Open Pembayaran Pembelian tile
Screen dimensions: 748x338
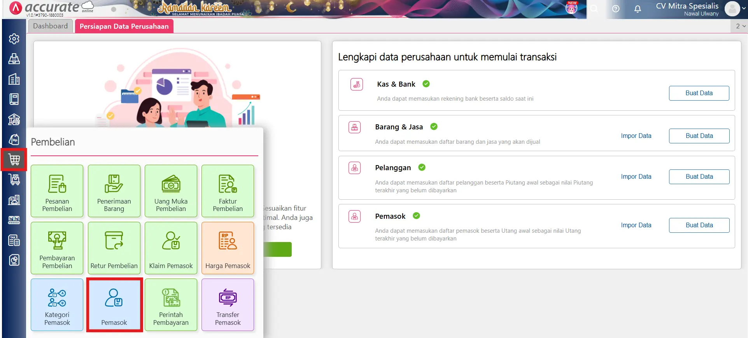pos(57,248)
